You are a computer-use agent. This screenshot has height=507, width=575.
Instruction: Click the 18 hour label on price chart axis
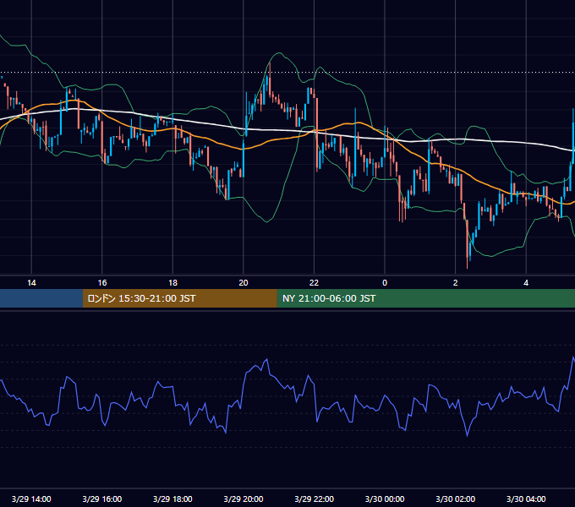coord(172,283)
